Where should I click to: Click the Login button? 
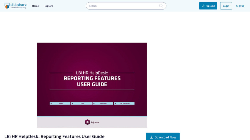pos(226,6)
